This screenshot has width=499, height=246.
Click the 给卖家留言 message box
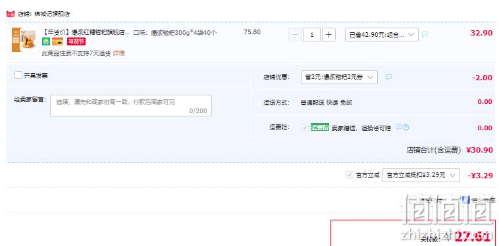point(131,105)
